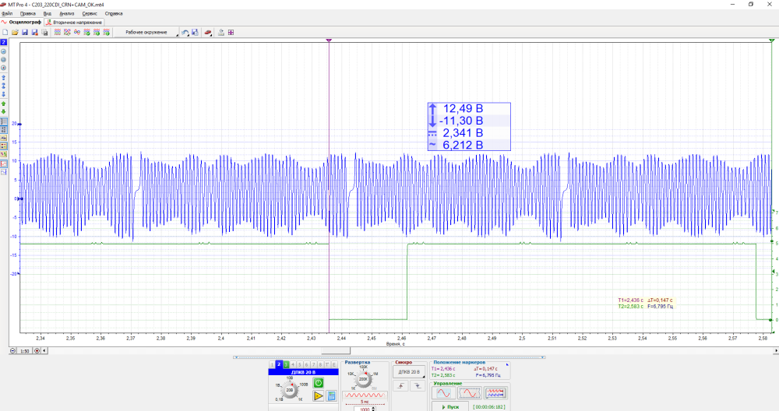Select channel 2 tab

click(278, 364)
